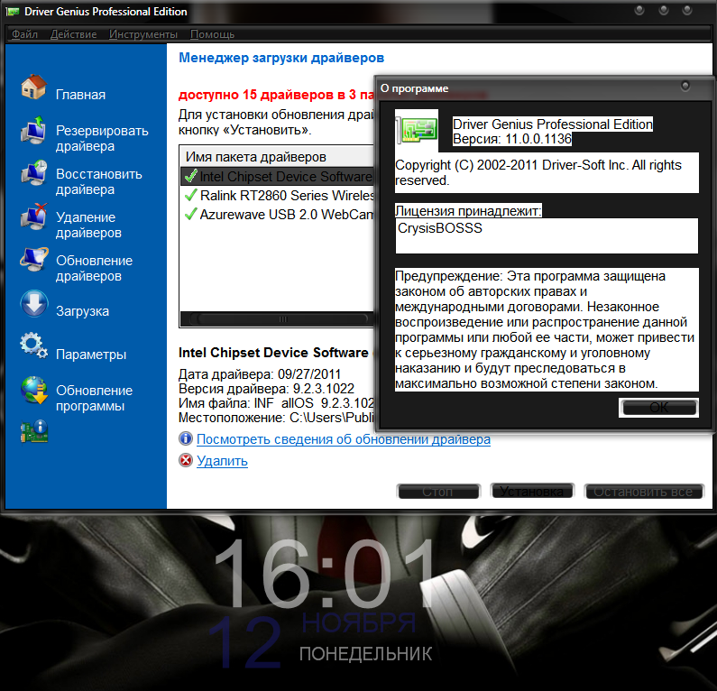Open the Главная home icon
Viewport: 717px width, 691px height.
[33, 87]
